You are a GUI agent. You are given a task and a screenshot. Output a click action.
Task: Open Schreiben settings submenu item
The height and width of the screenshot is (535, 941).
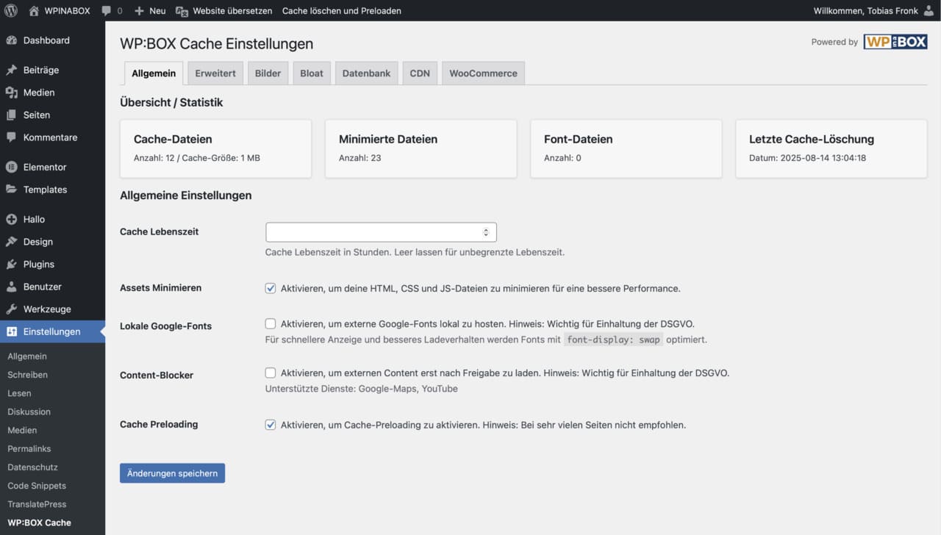pos(27,375)
